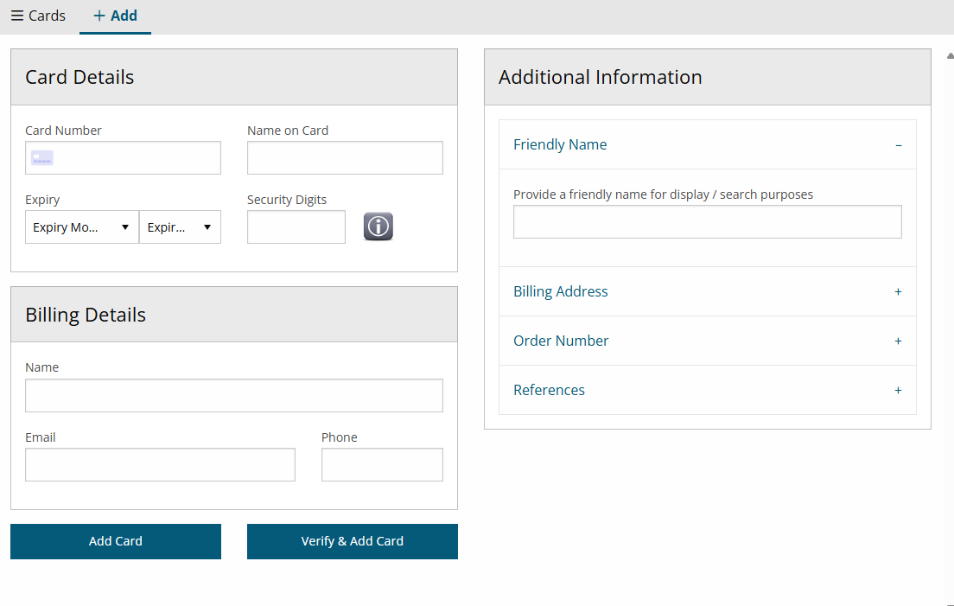The image size is (954, 606).
Task: Click the billing Email input field
Action: click(160, 465)
